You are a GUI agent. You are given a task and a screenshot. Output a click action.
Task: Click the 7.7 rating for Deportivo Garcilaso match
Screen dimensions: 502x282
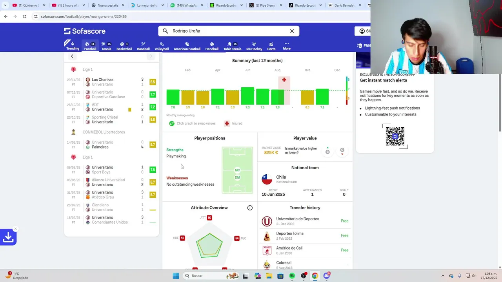(153, 94)
